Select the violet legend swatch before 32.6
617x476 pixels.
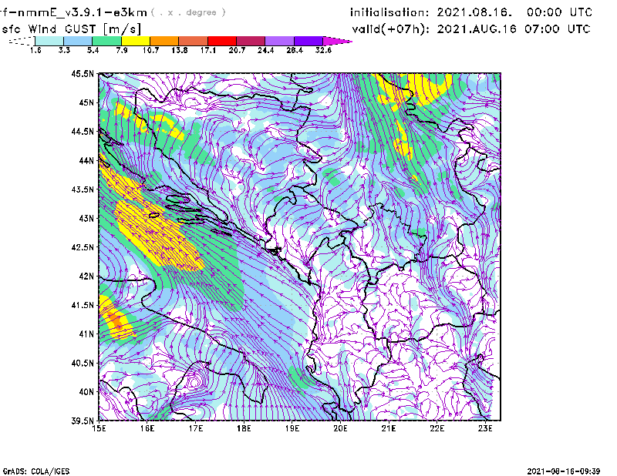click(x=308, y=41)
